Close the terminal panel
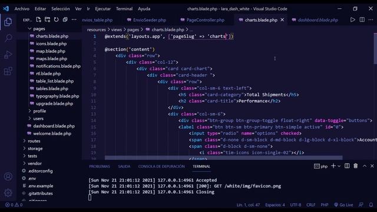377x212 pixels. 372,166
